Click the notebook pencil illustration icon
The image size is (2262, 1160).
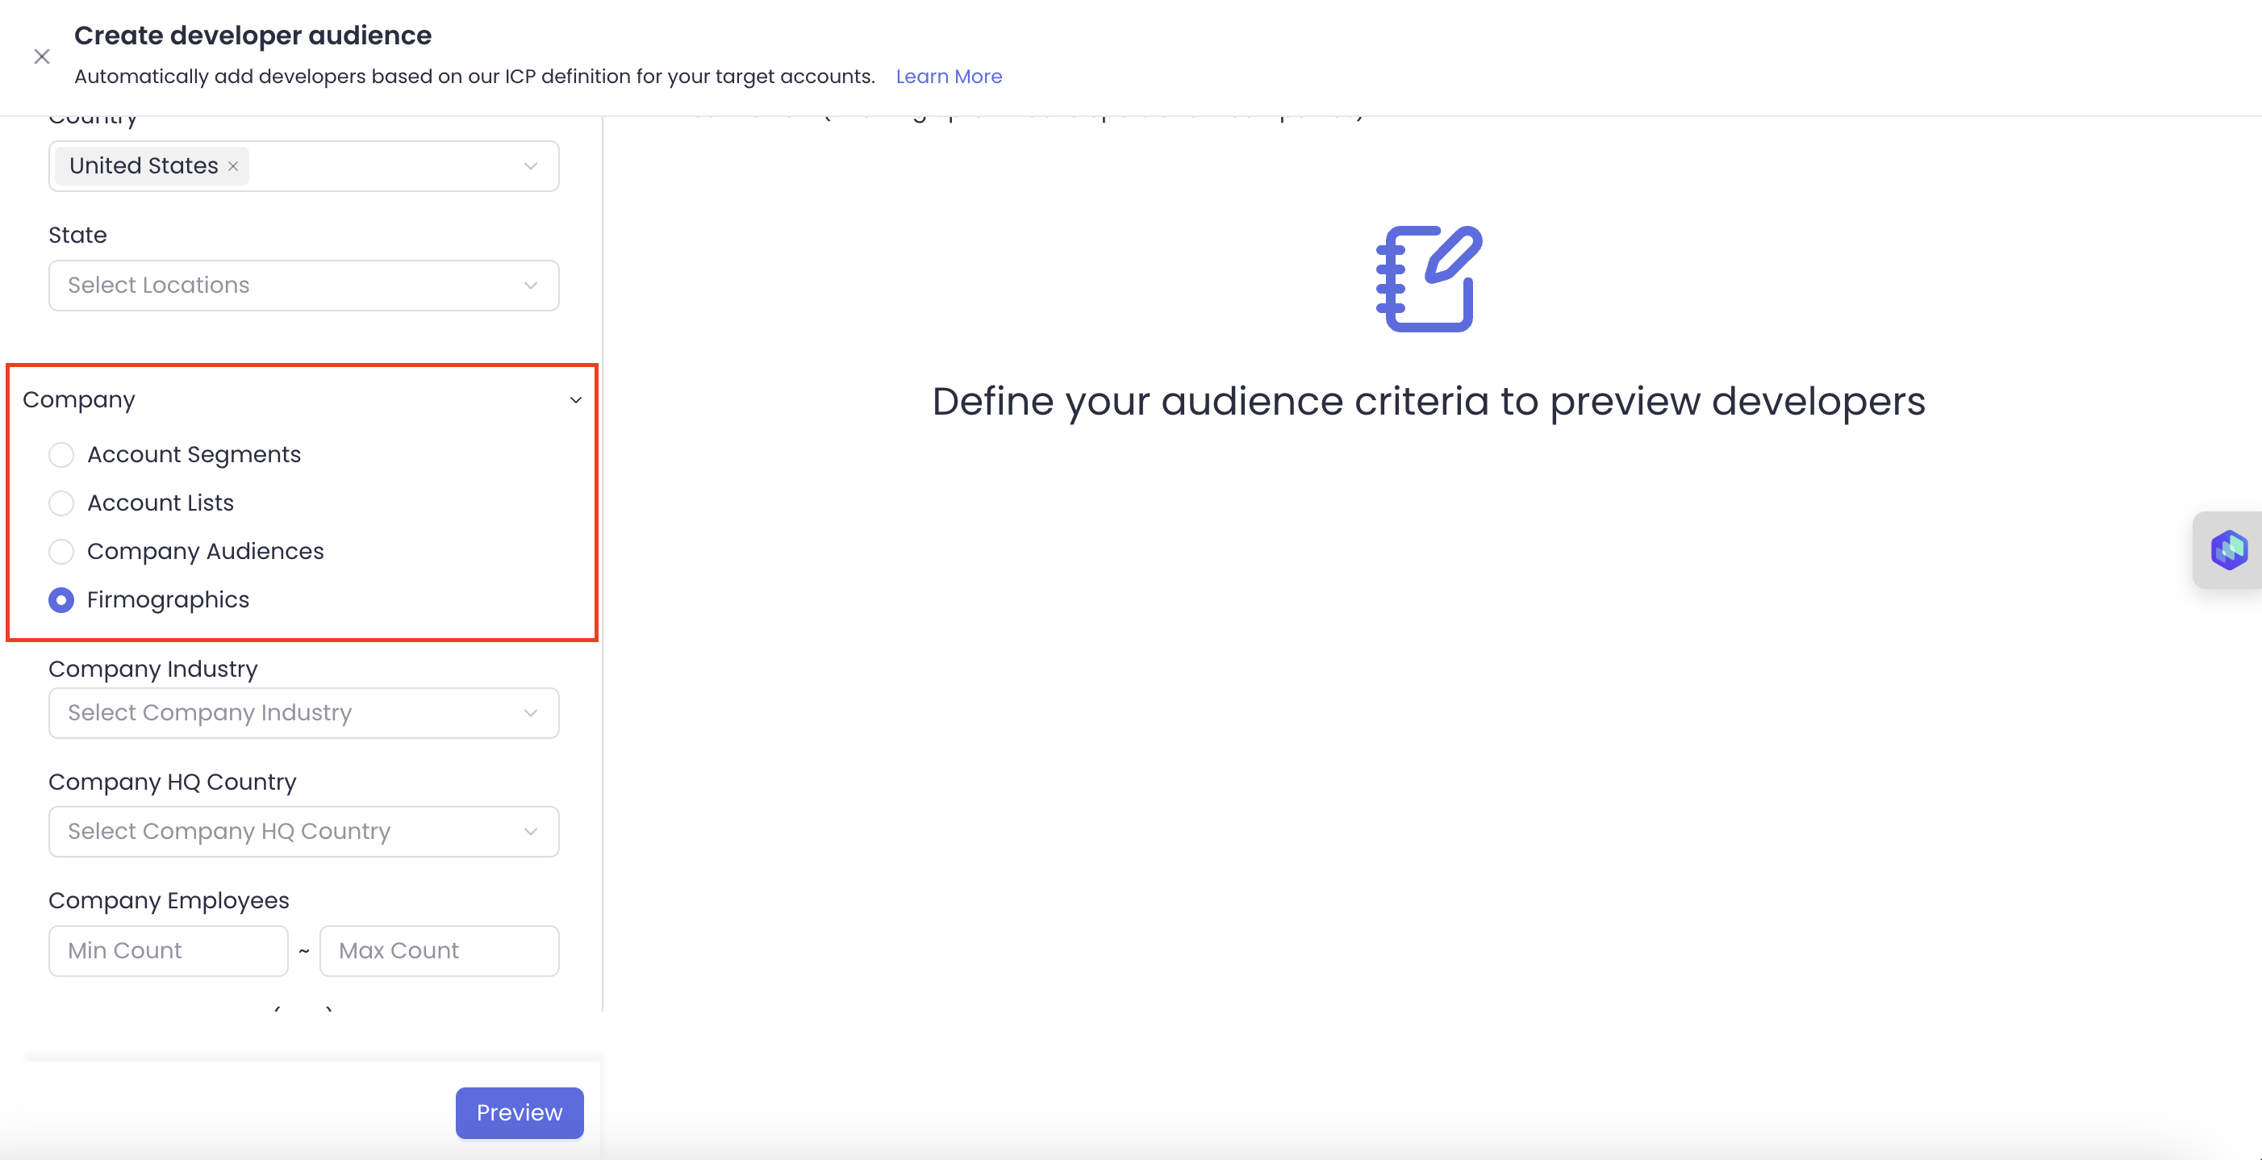[x=1428, y=278]
